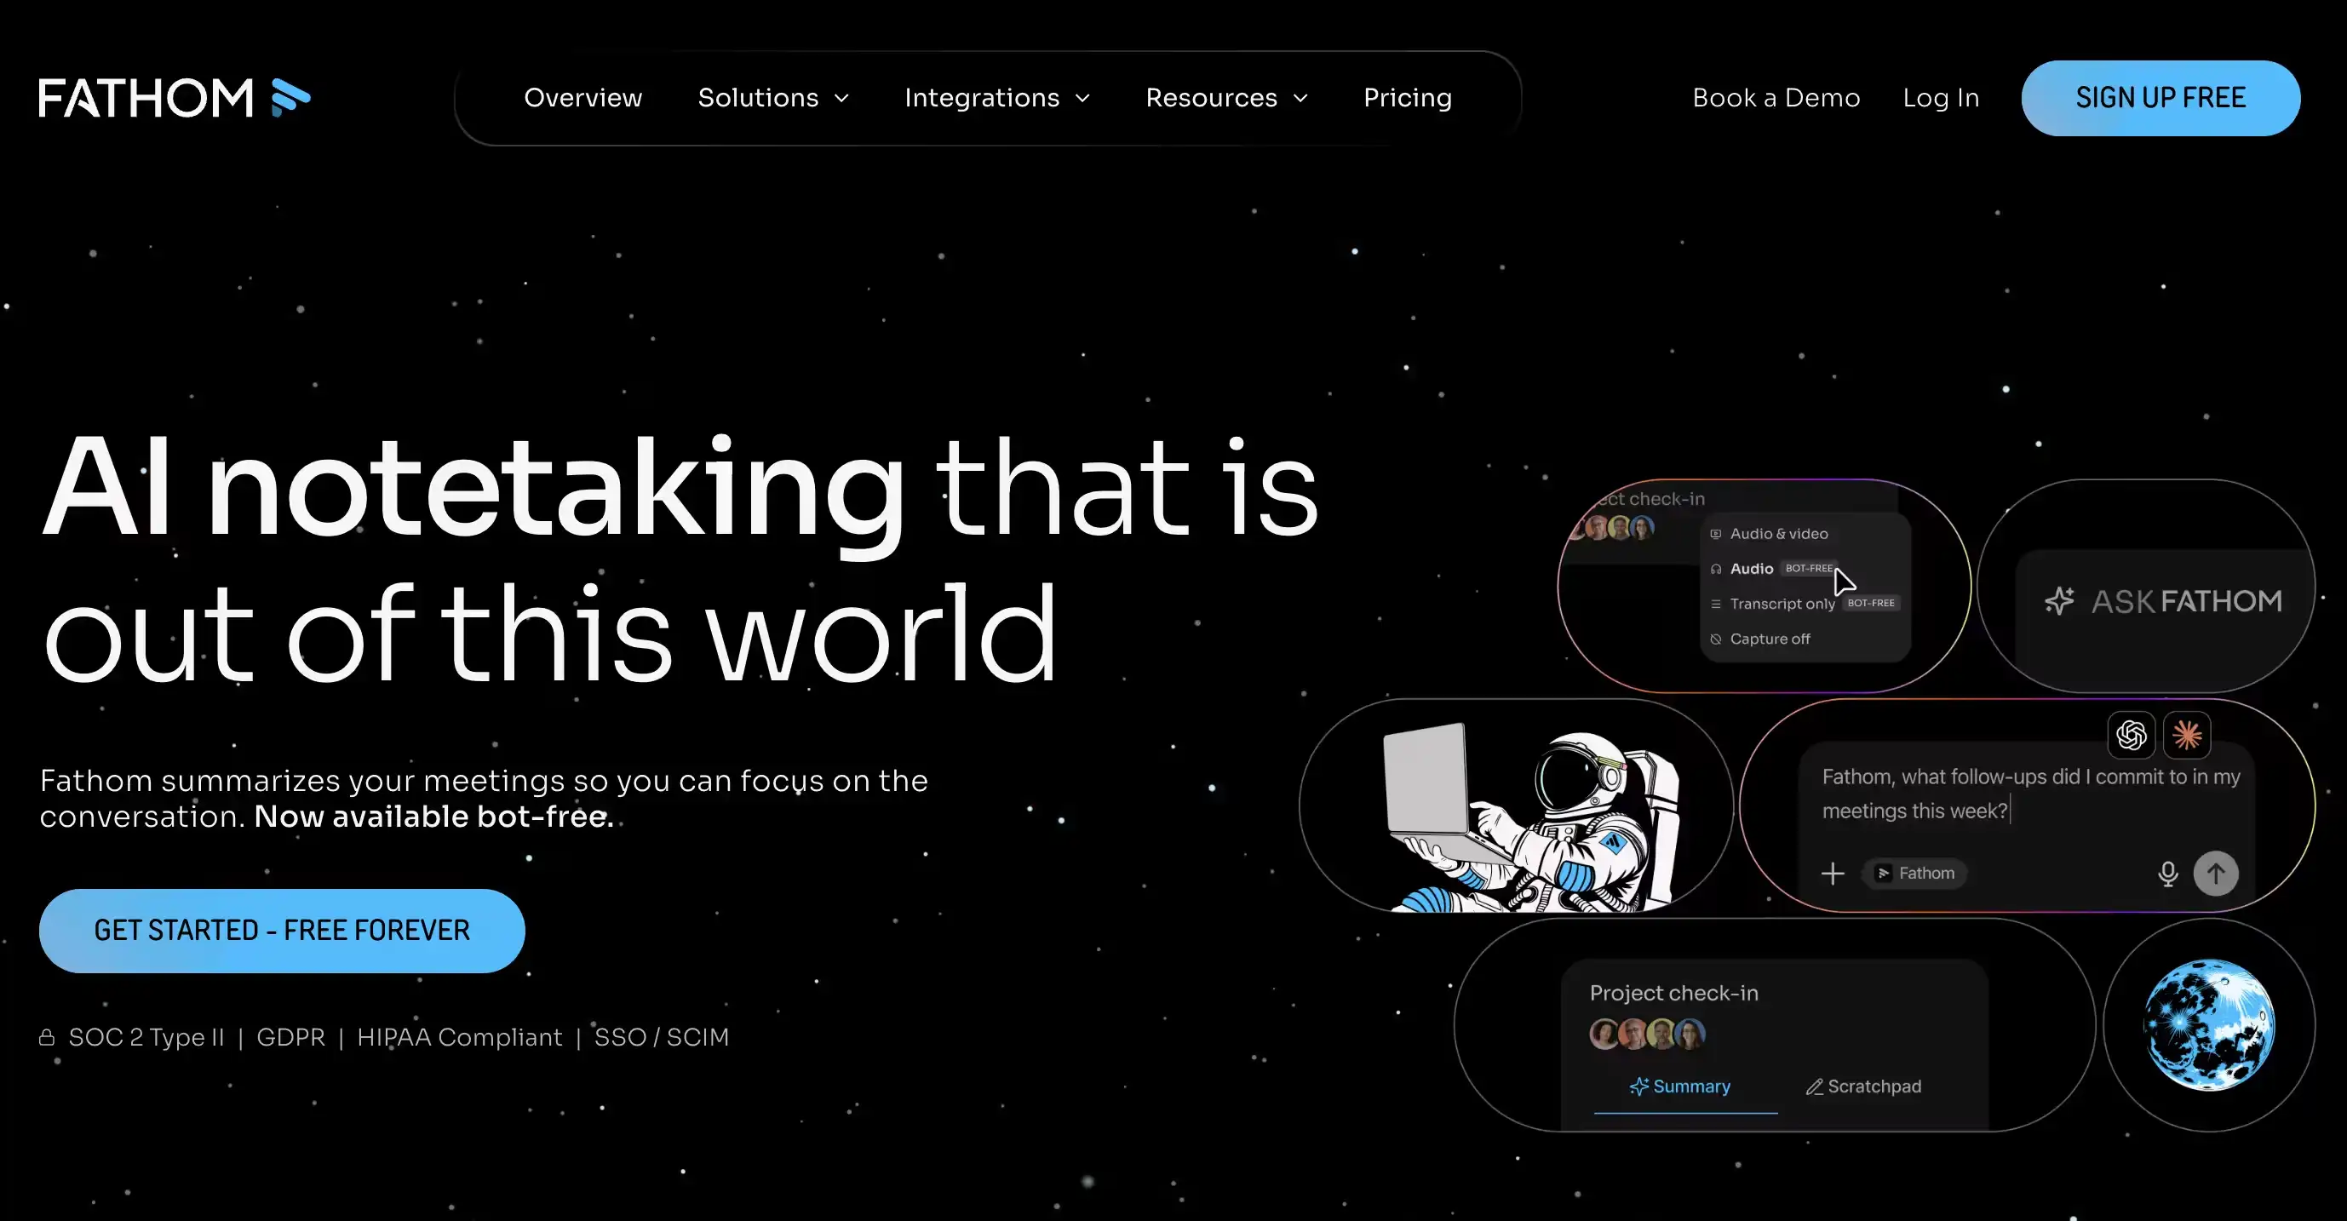Click the orange Claude starburst icon
2347x1221 pixels.
coord(2187,735)
